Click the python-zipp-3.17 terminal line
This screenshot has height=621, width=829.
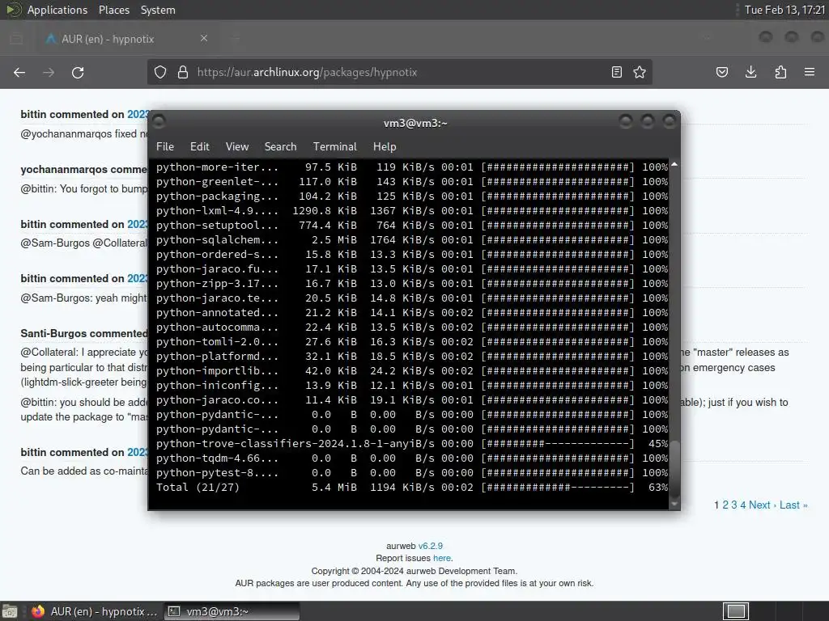[412, 284]
